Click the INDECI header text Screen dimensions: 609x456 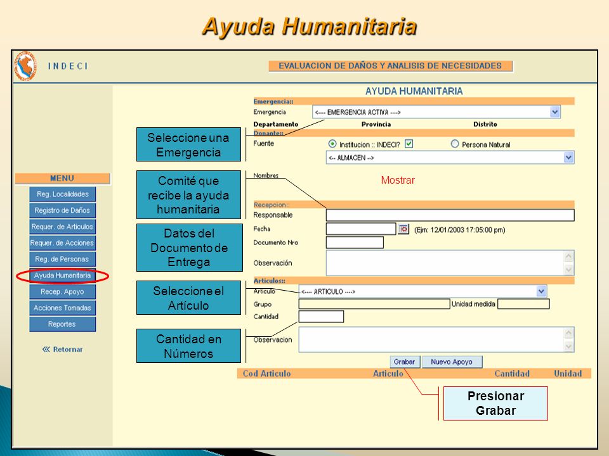(68, 66)
